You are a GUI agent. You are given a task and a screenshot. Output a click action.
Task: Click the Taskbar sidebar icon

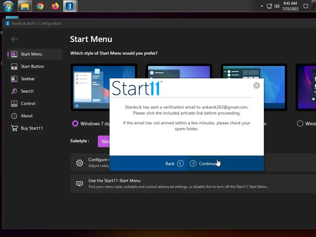[14, 79]
